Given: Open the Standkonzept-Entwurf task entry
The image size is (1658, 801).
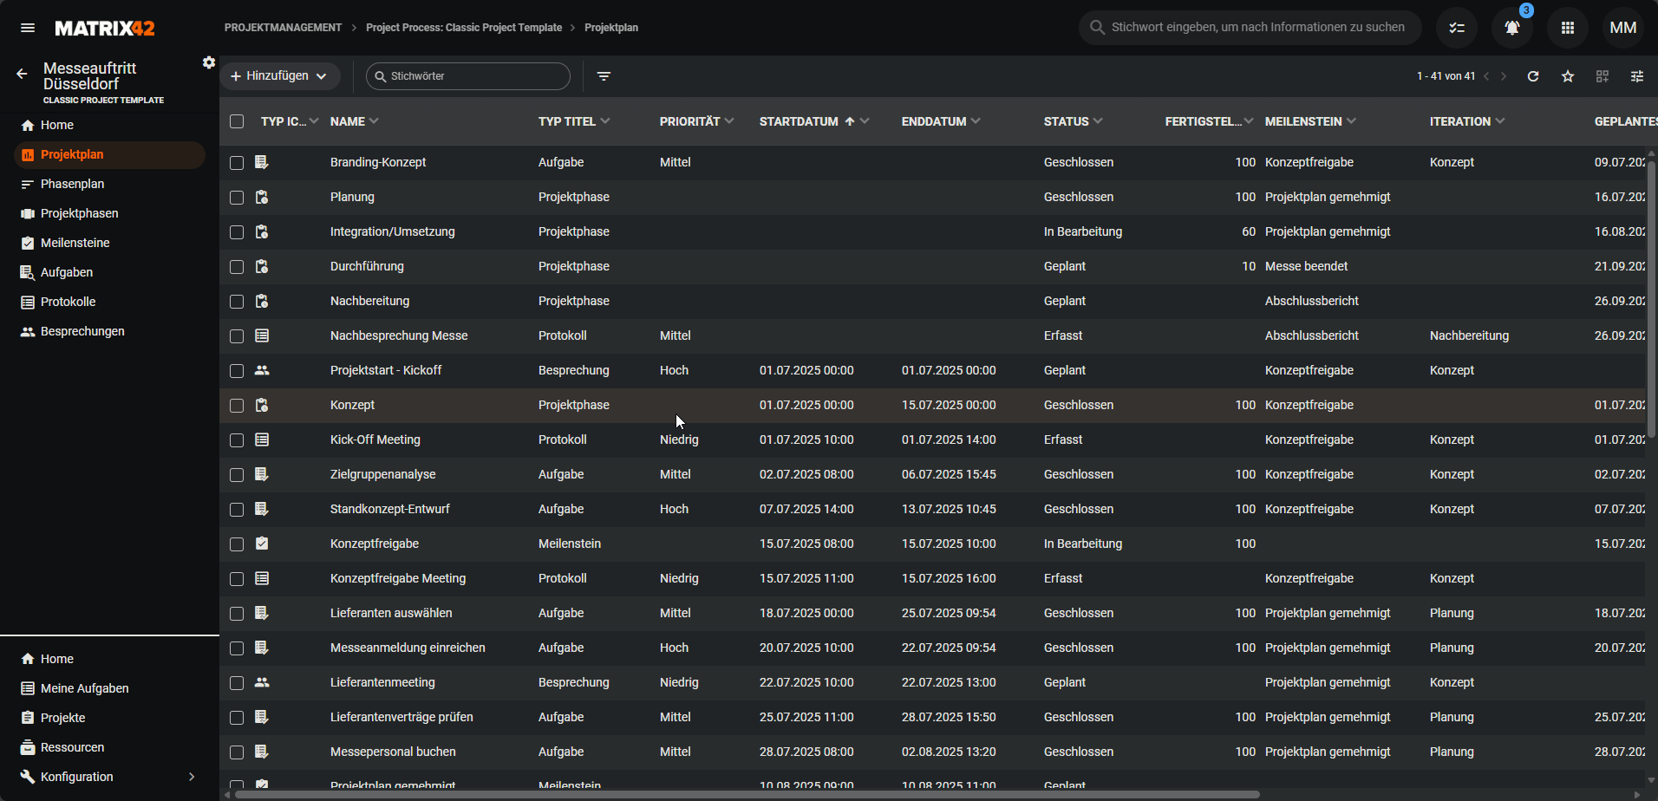Looking at the screenshot, I should point(389,509).
